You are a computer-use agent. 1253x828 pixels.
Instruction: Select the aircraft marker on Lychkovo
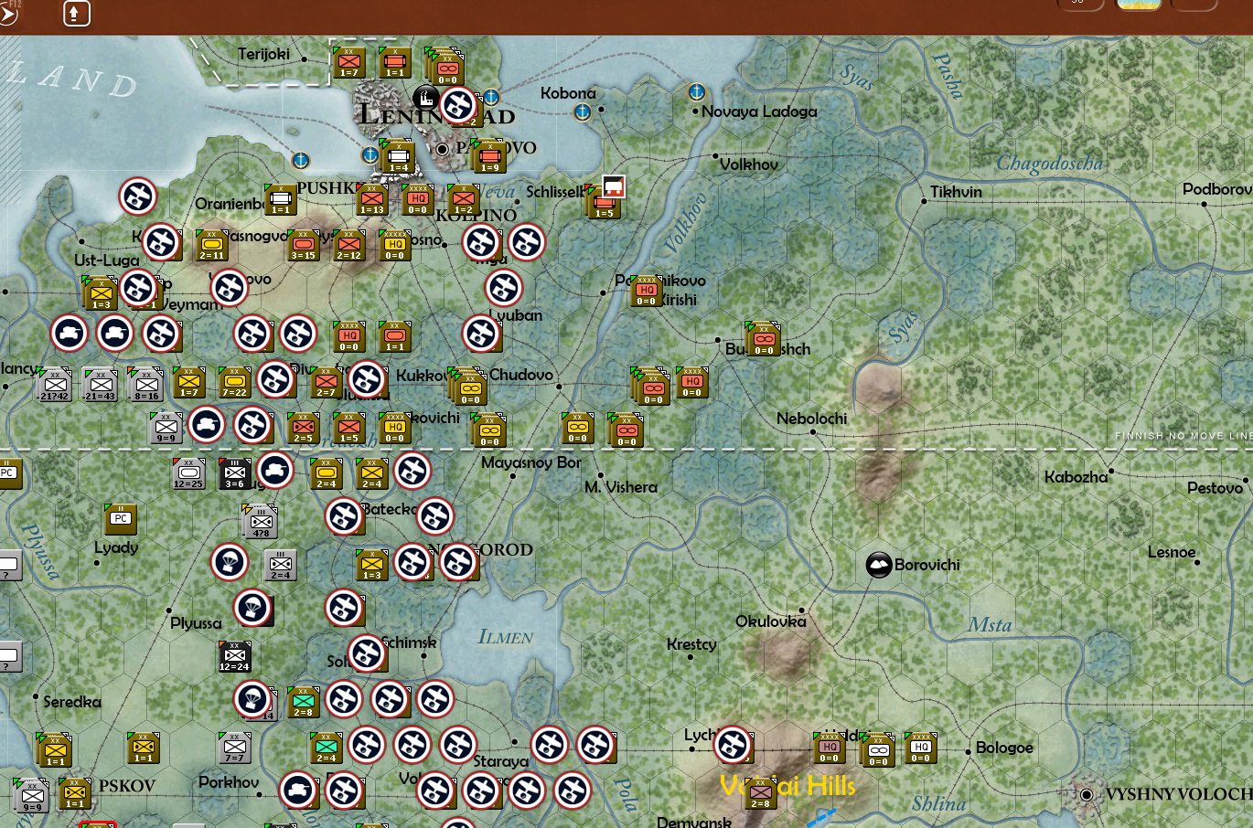733,745
